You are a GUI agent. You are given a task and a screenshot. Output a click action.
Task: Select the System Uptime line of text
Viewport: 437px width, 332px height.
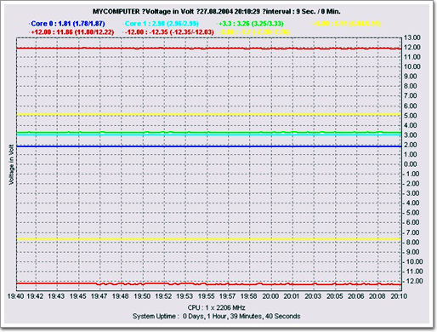click(216, 316)
